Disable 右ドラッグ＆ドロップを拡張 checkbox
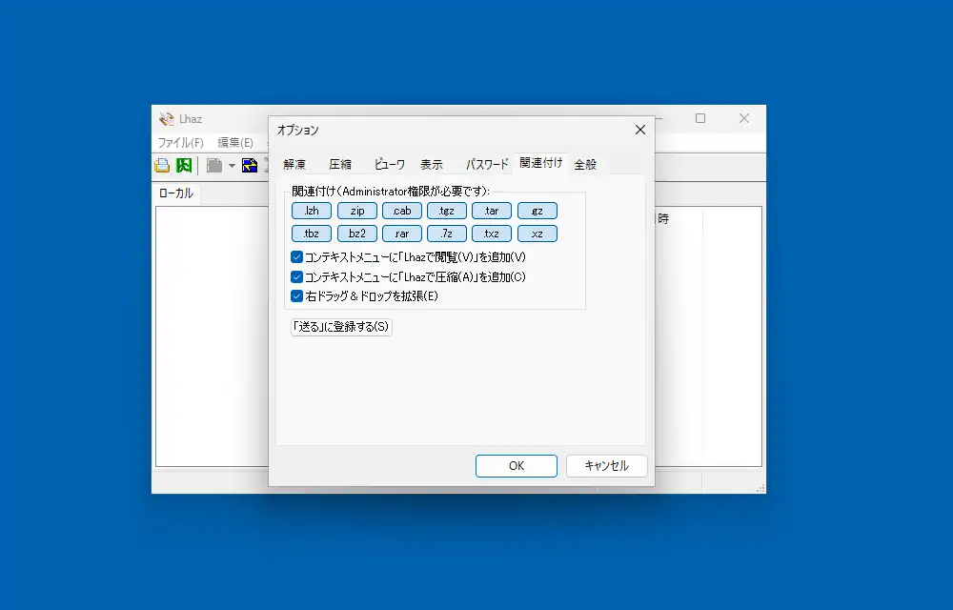The image size is (953, 610). tap(297, 296)
